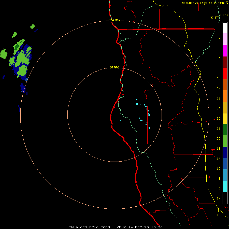Click the 100 NMI range ring label
Screen dimensions: 229x229
point(114,20)
